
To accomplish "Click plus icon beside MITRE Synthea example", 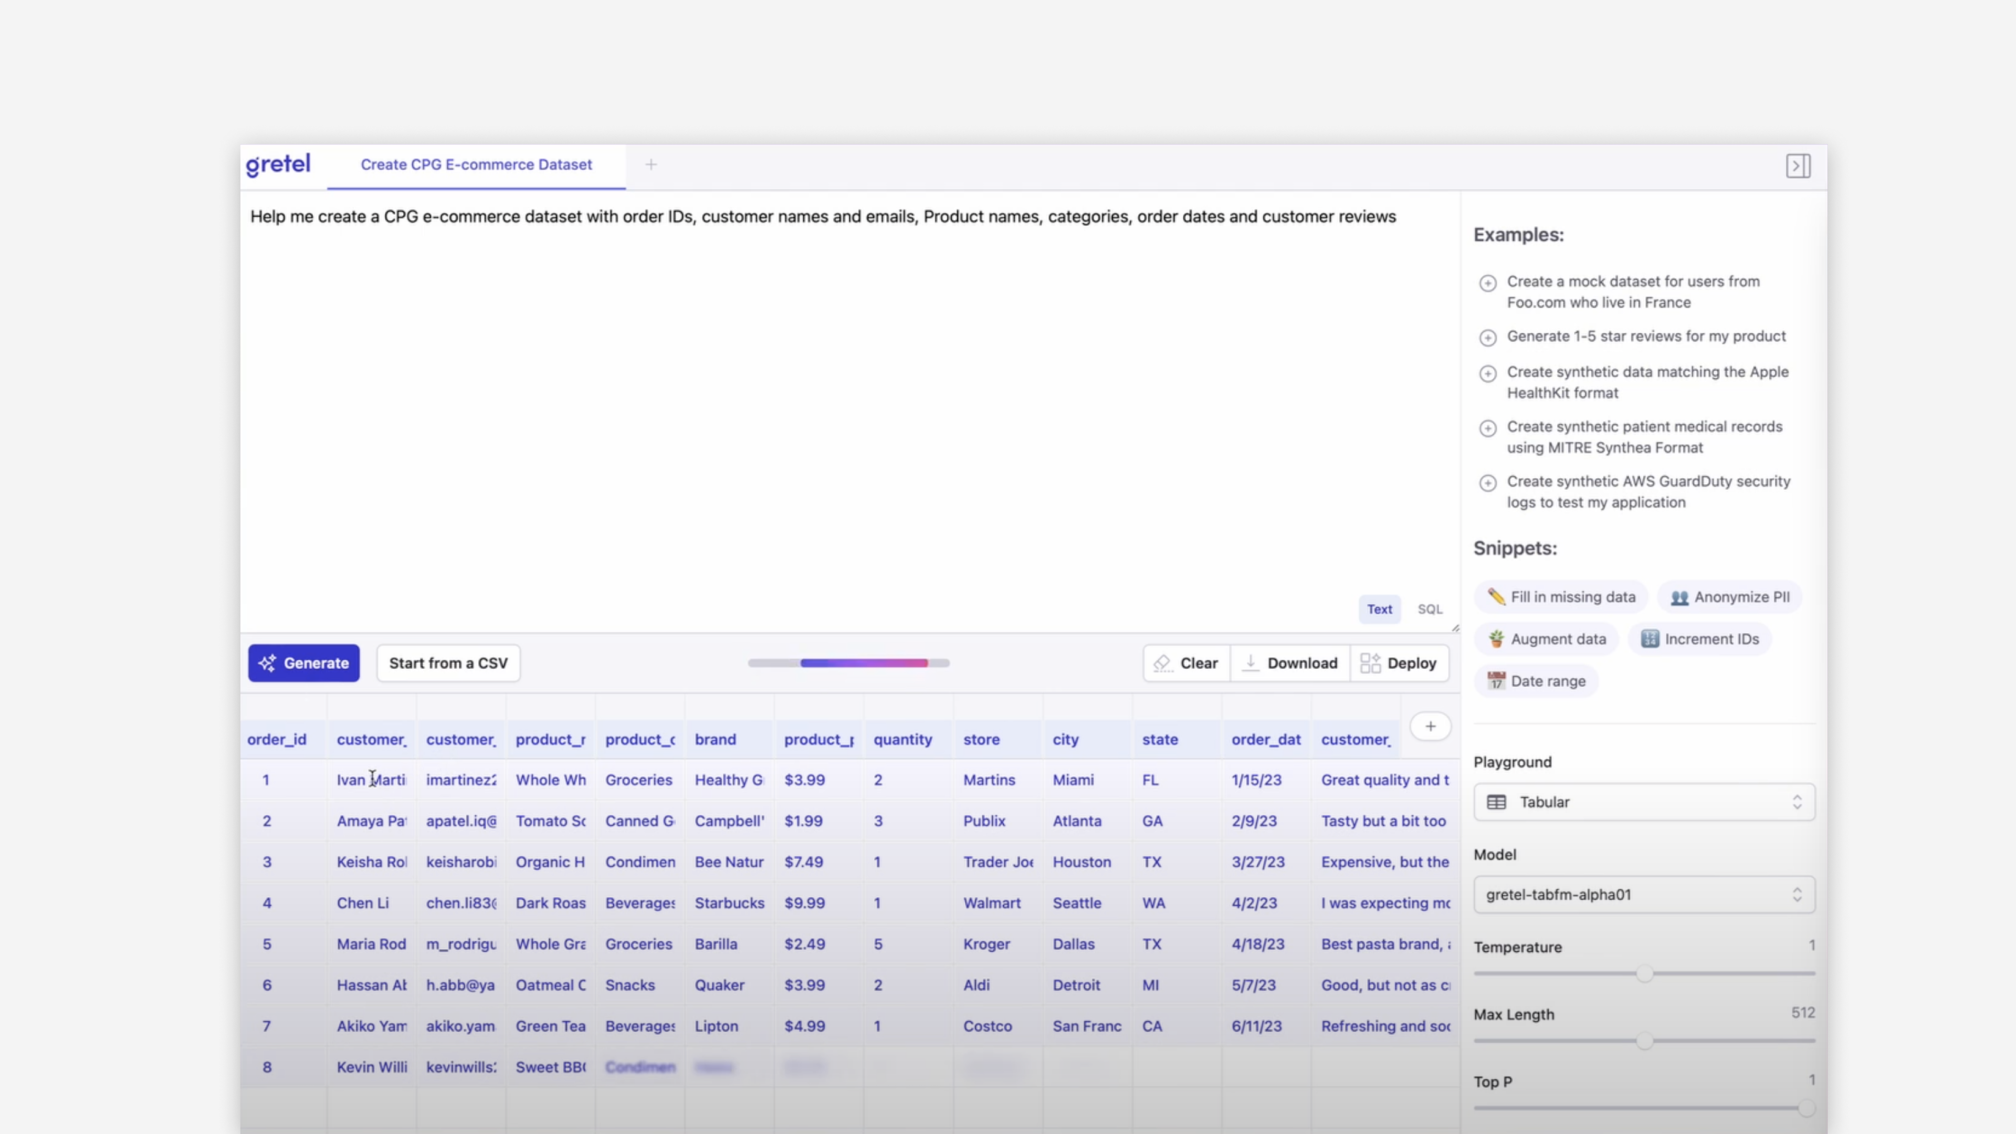I will click(1488, 428).
